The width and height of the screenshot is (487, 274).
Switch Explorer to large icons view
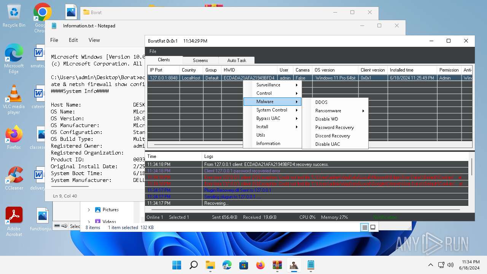tap(373, 227)
